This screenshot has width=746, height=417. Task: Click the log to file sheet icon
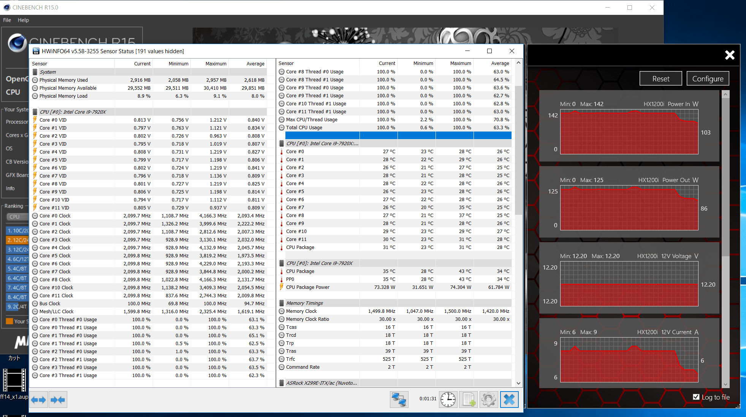click(469, 400)
